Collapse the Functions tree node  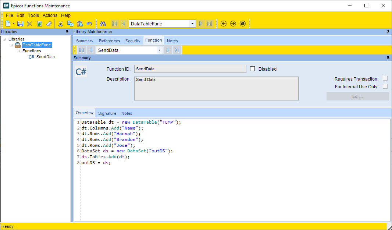pyautogui.click(x=18, y=51)
